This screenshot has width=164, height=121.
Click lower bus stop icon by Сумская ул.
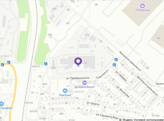click(x=114, y=65)
